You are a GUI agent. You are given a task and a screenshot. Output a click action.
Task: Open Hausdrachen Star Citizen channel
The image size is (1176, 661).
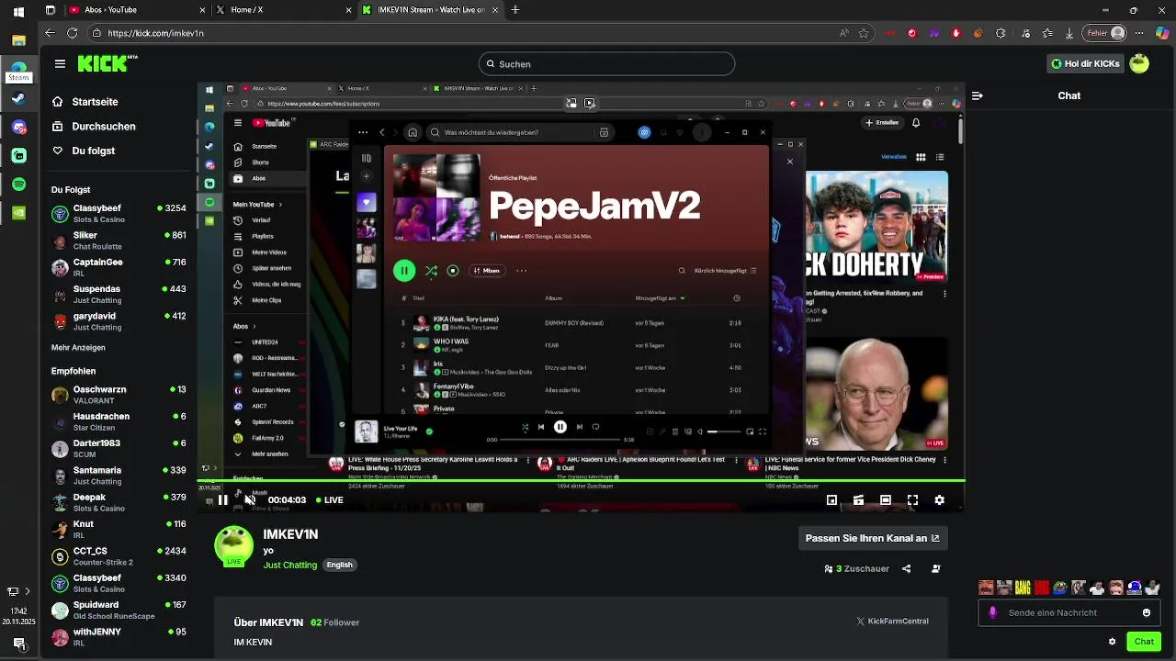(x=119, y=421)
